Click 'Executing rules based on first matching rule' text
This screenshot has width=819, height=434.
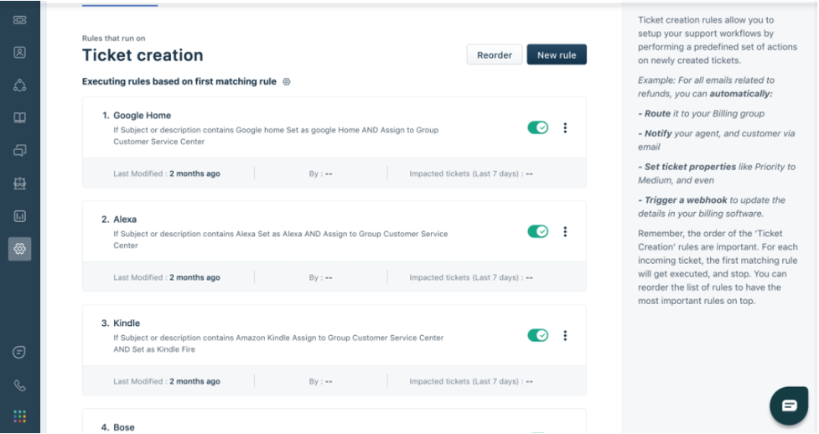pyautogui.click(x=179, y=81)
